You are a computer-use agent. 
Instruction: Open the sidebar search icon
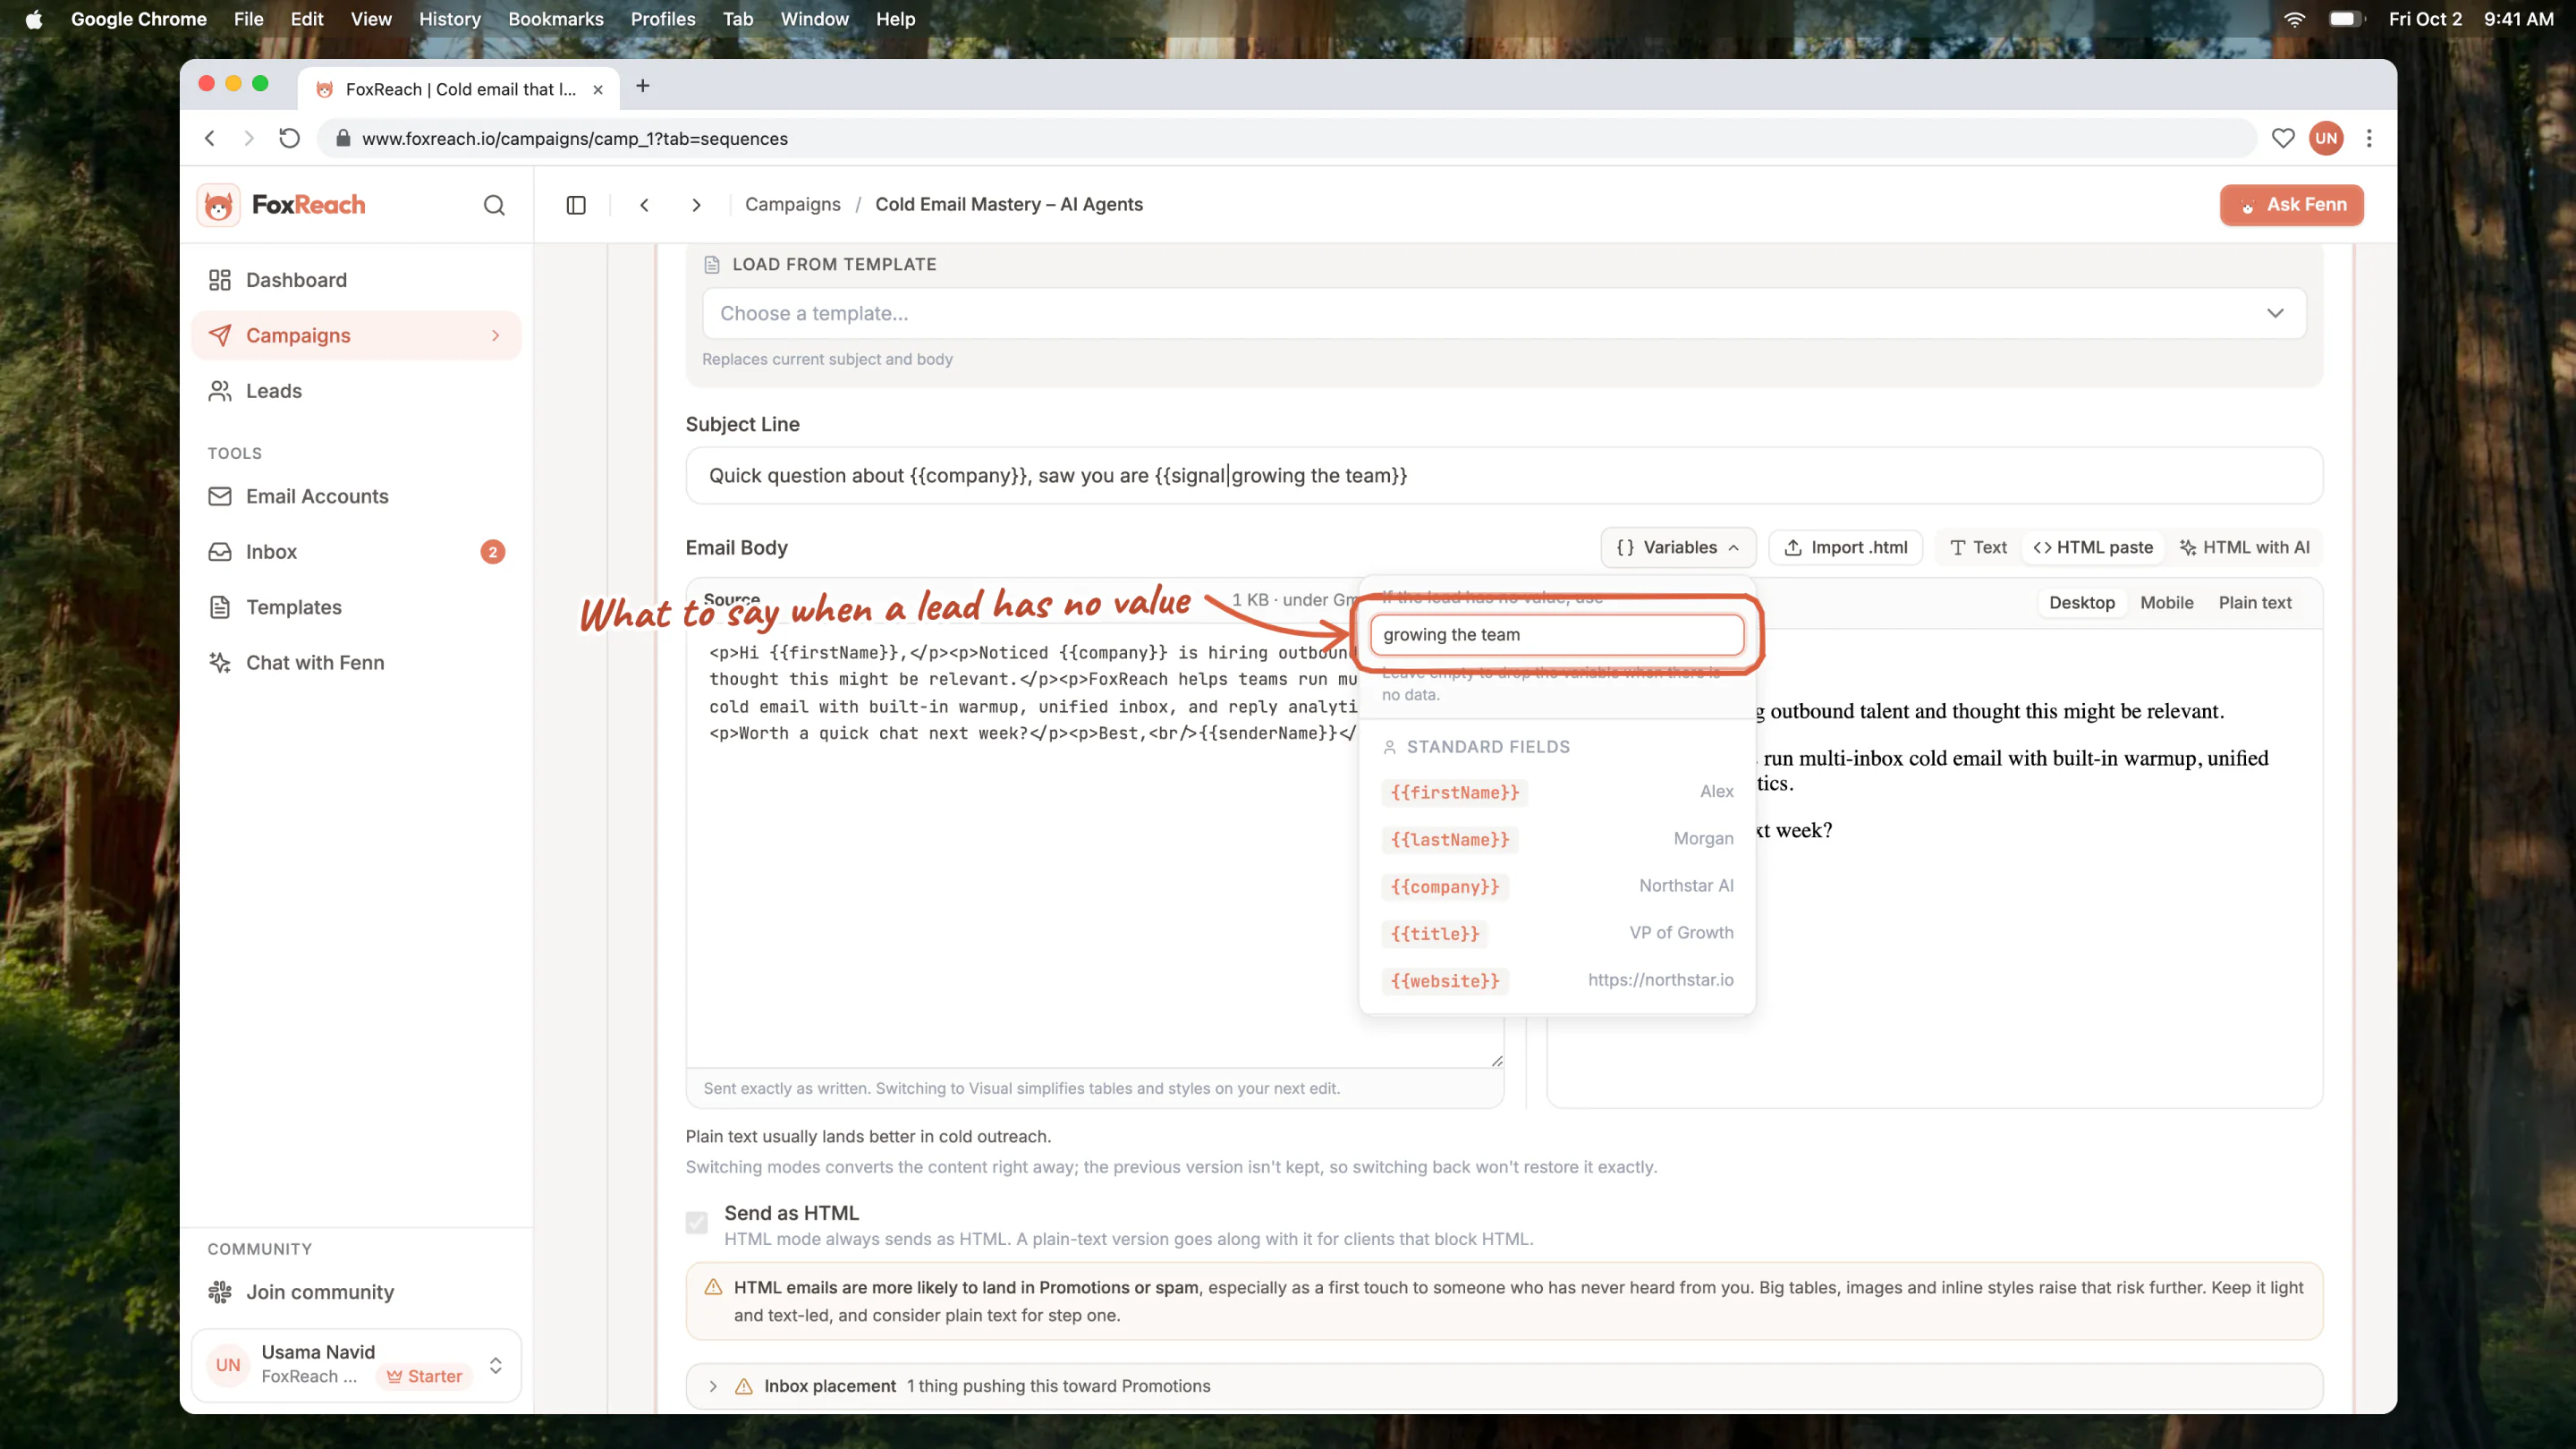[x=494, y=205]
